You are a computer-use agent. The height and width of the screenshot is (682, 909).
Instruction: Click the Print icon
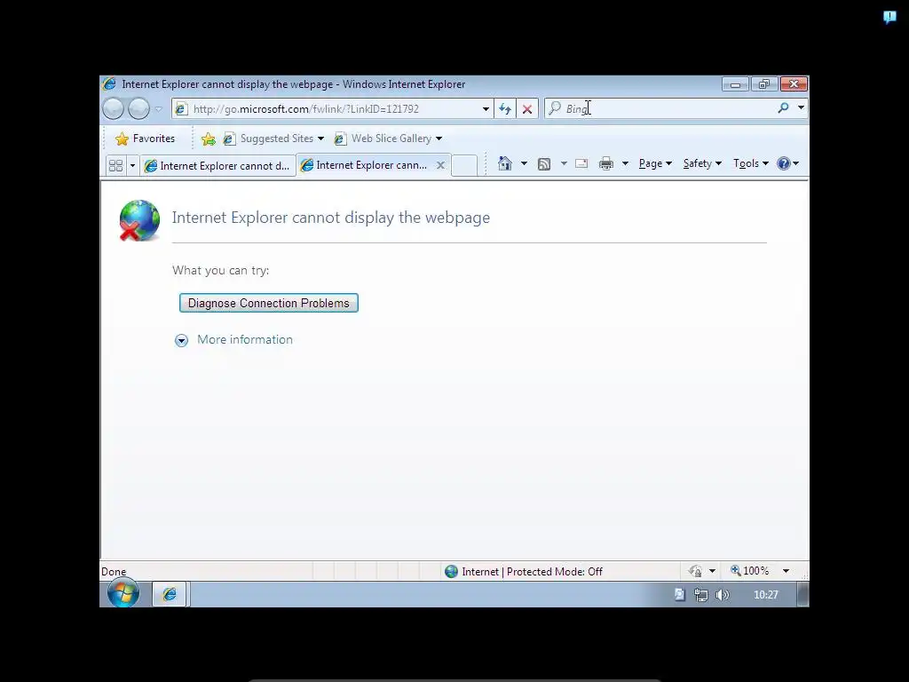coord(606,163)
